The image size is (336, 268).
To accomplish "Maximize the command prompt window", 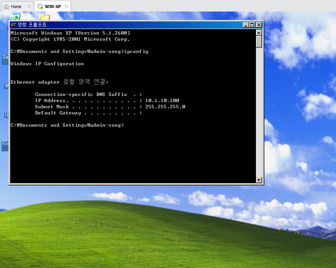I will tap(252, 25).
